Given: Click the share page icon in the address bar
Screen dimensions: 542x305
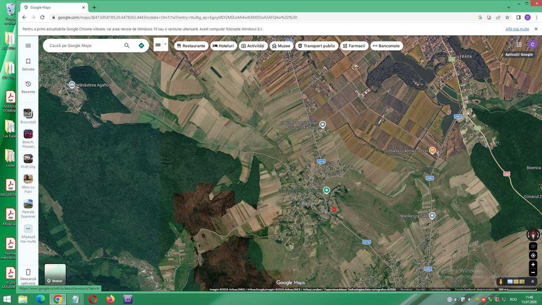Looking at the screenshot, I should [498, 17].
